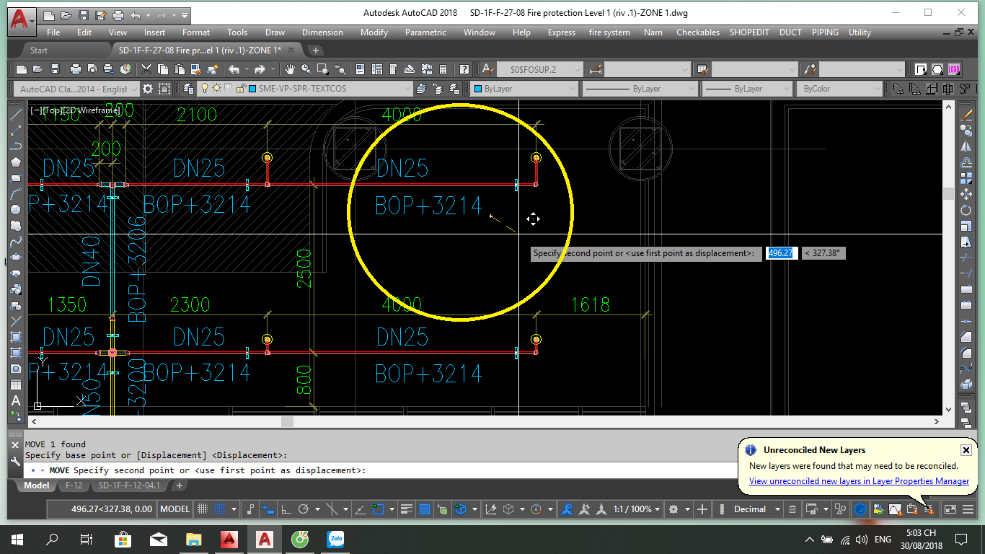The image size is (985, 554).
Task: Toggle lineweight display in status bar
Action: pos(407,509)
